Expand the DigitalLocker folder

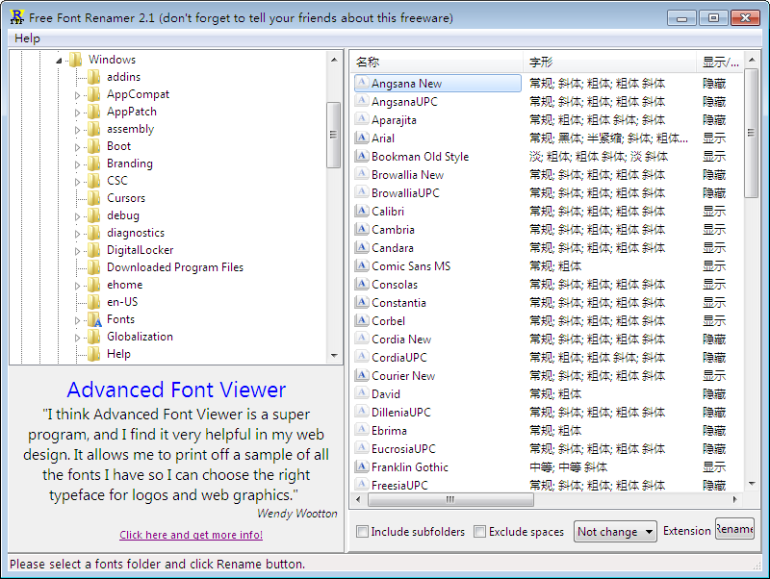pos(77,251)
